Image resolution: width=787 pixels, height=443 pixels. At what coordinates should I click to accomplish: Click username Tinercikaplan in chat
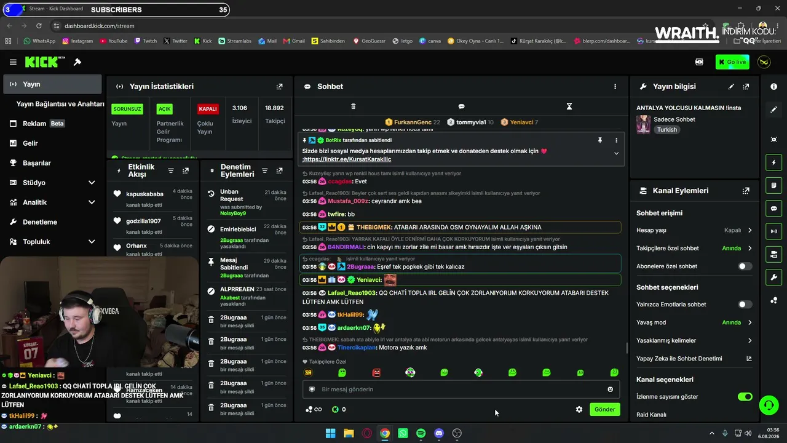tap(357, 348)
